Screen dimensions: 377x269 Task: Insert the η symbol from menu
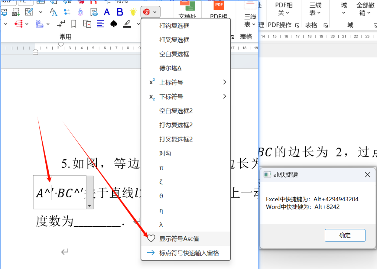(186, 210)
